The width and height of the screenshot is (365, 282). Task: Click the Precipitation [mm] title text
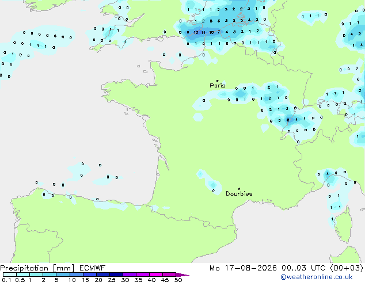click(37, 268)
